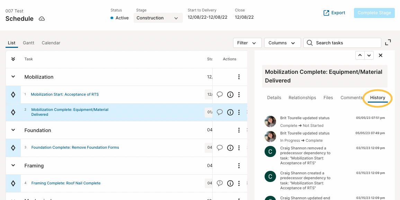Click the Task column header
This screenshot has width=400, height=200.
pyautogui.click(x=28, y=59)
